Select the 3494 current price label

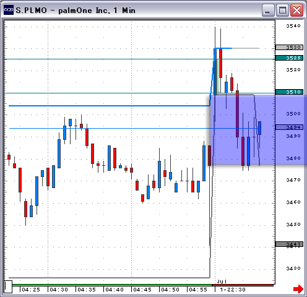pos(289,127)
